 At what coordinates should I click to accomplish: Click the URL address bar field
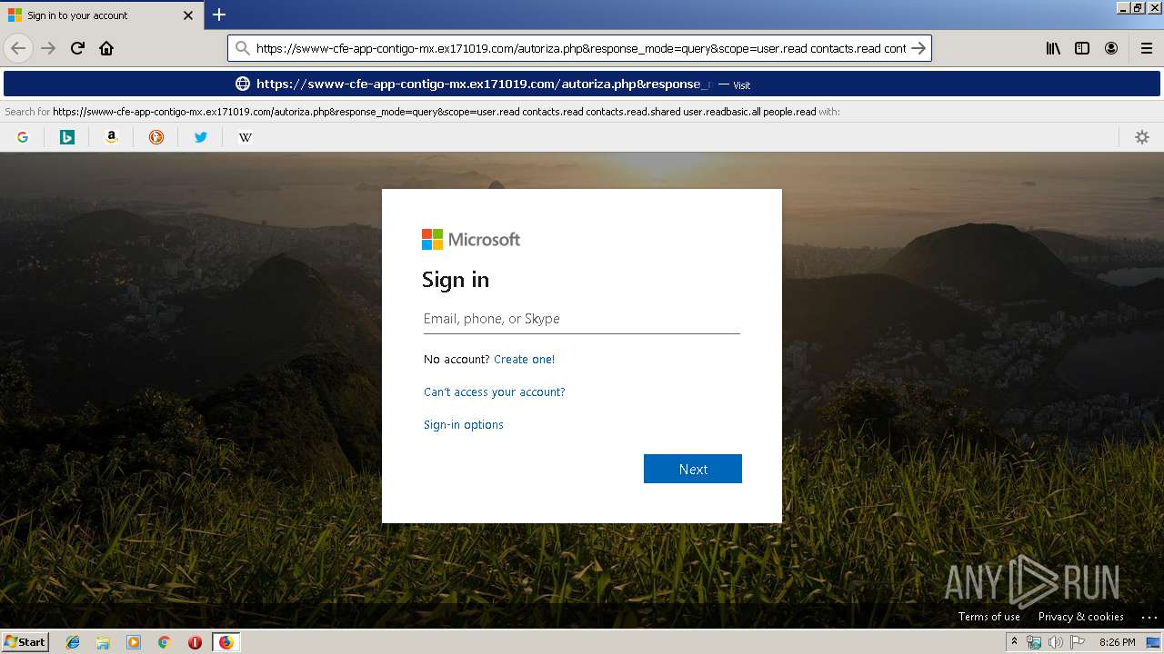point(580,48)
